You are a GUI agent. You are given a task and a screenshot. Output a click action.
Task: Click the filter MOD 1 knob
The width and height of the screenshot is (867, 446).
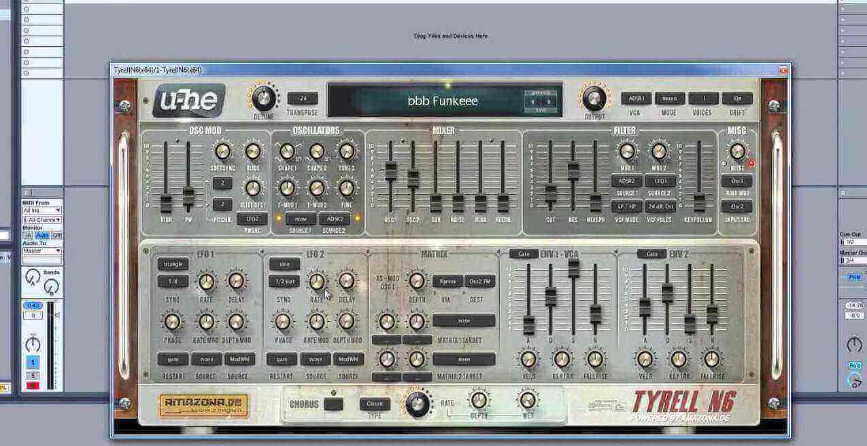[x=627, y=151]
